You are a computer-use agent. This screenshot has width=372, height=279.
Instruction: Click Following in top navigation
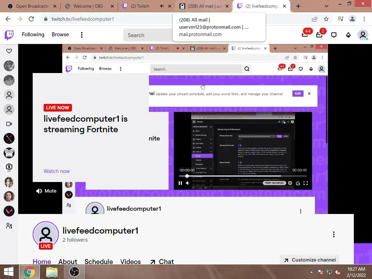[x=33, y=35]
